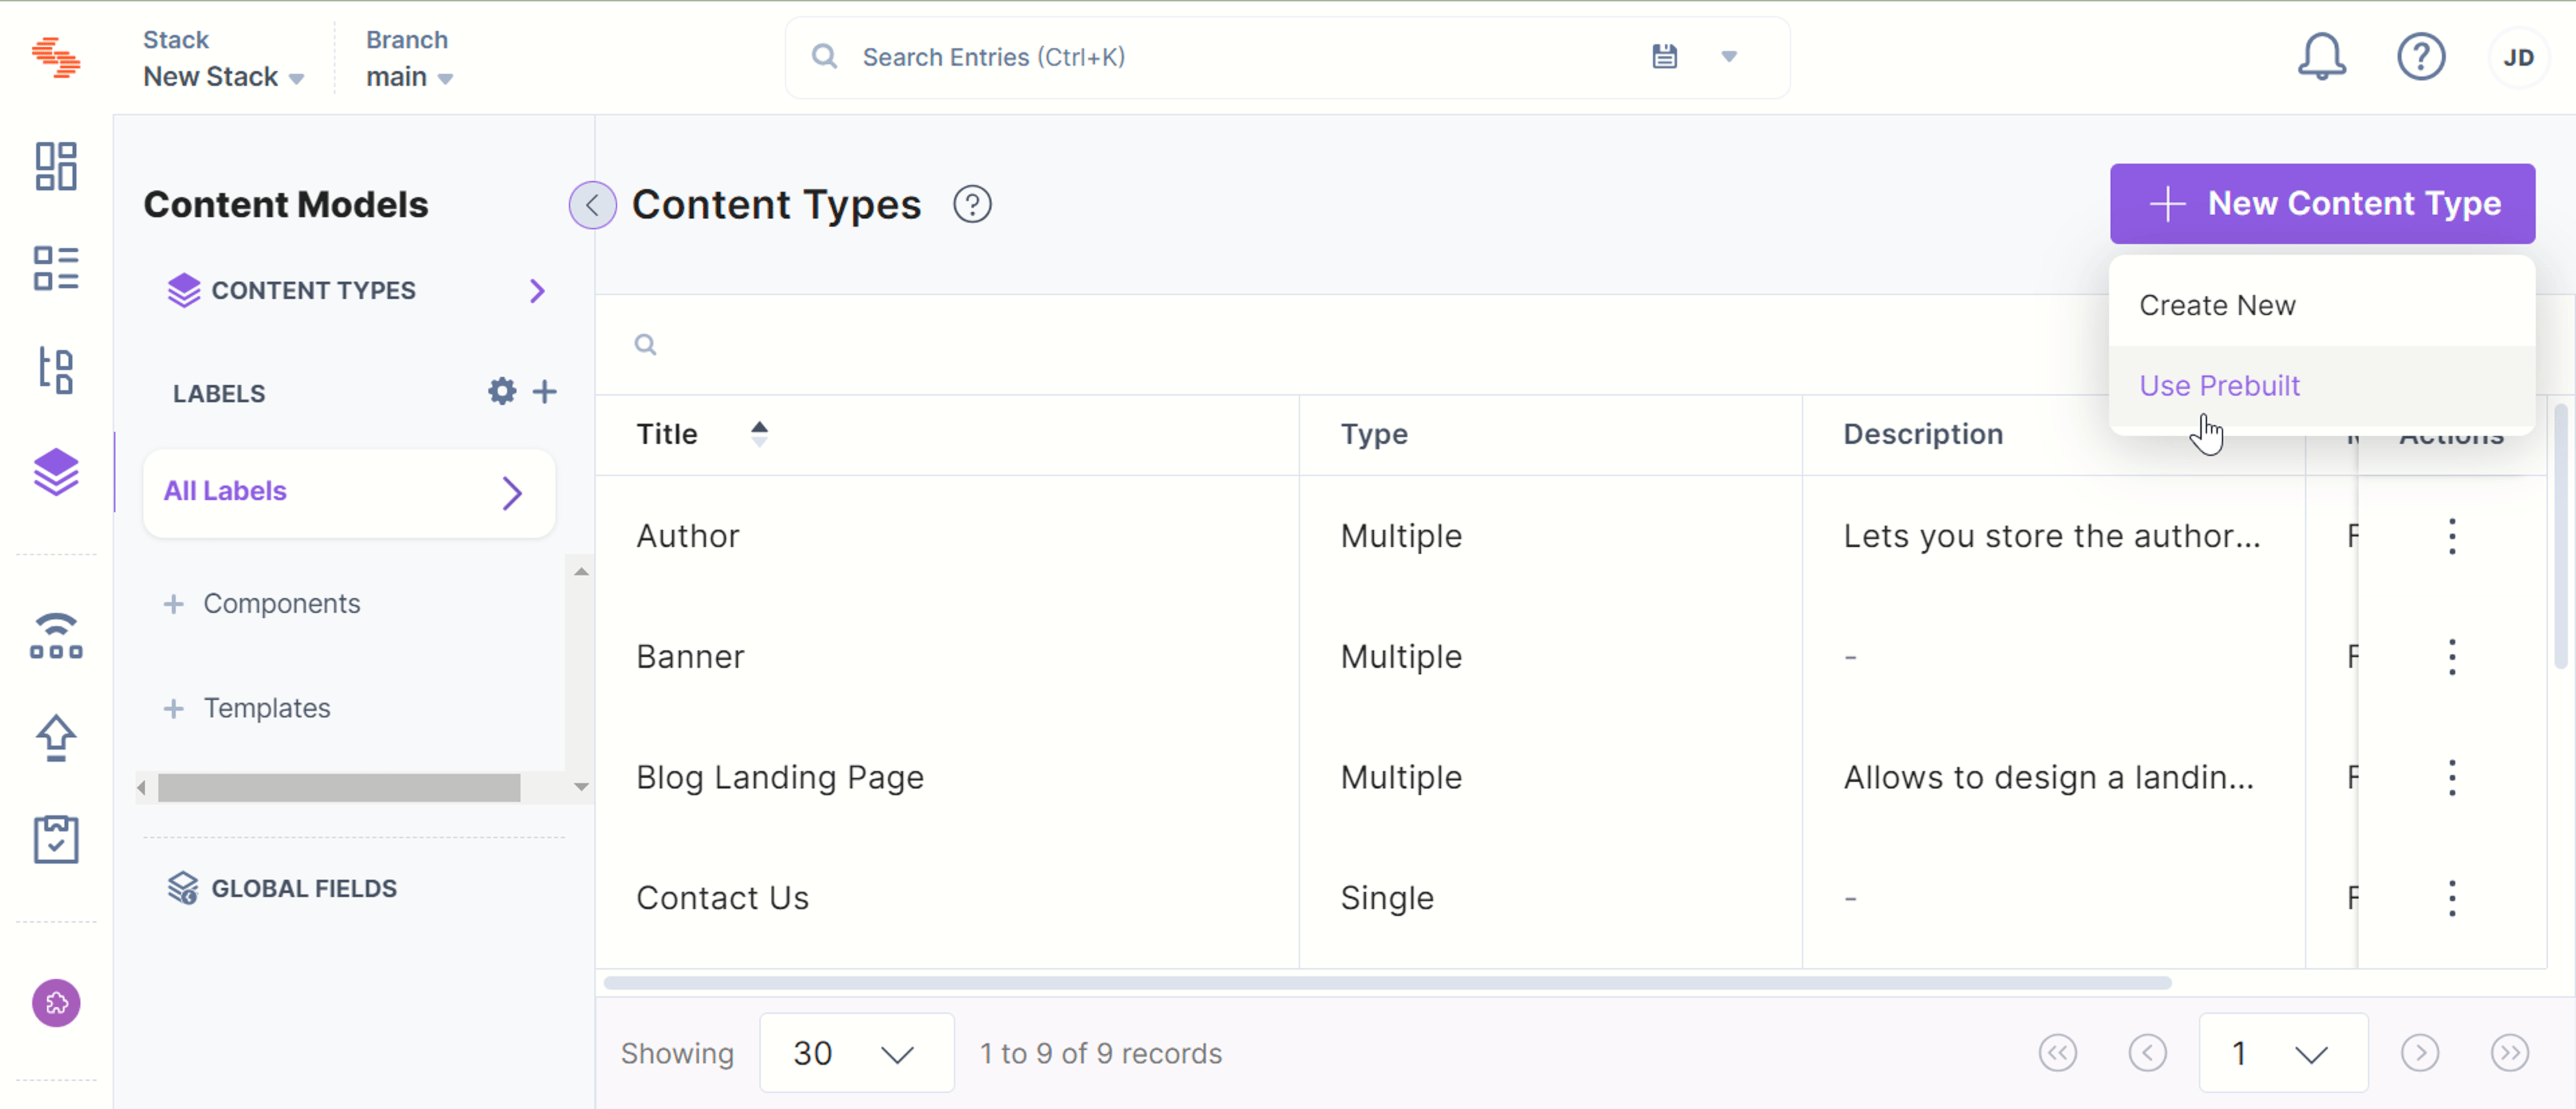Go to last page of records
2576x1109 pixels.
[x=2509, y=1052]
